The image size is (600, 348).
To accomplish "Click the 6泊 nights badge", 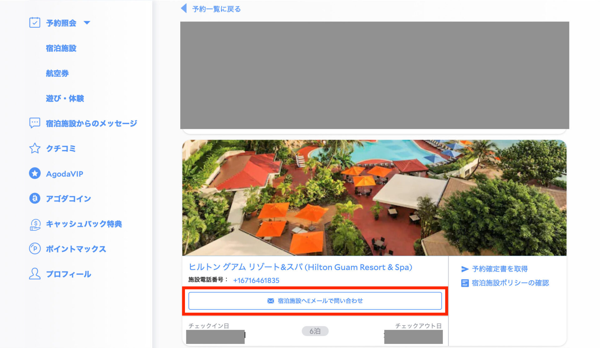I will tap(315, 331).
